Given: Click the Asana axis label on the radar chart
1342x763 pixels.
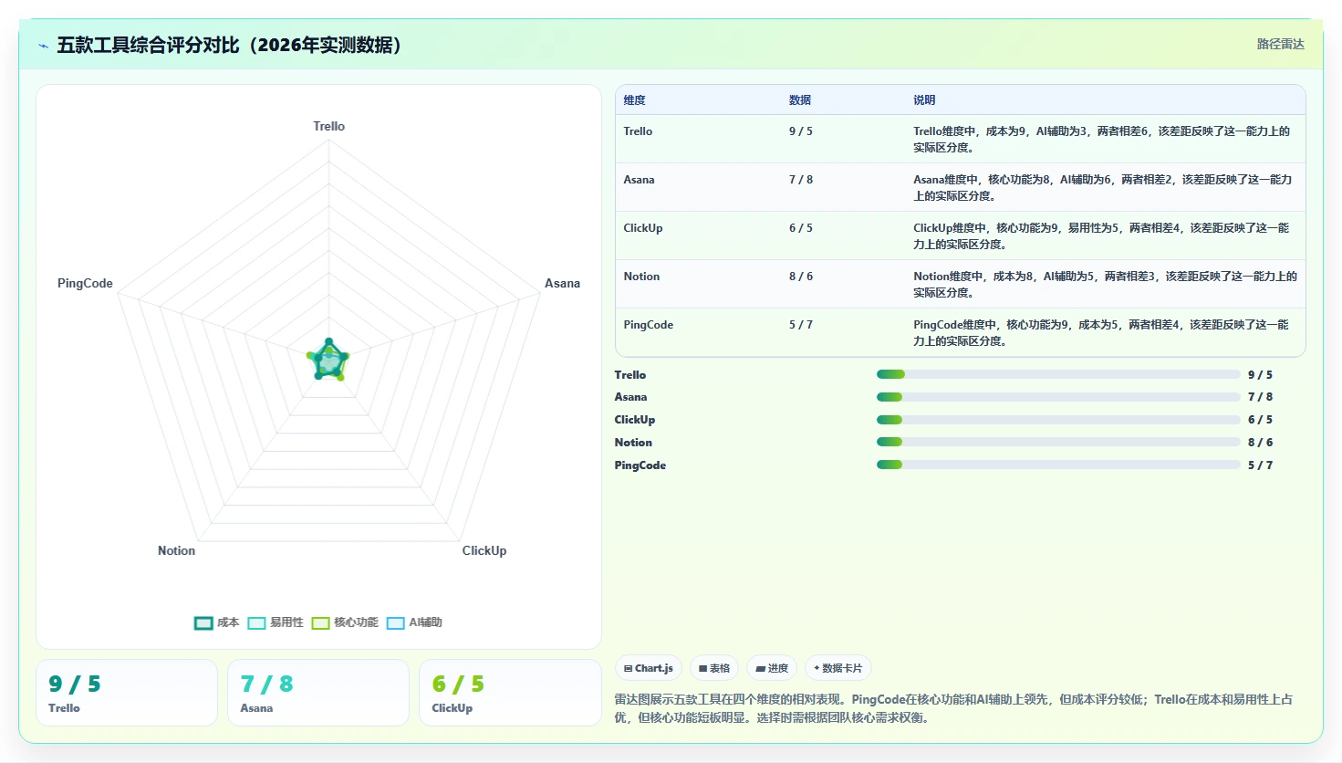Looking at the screenshot, I should (x=562, y=284).
